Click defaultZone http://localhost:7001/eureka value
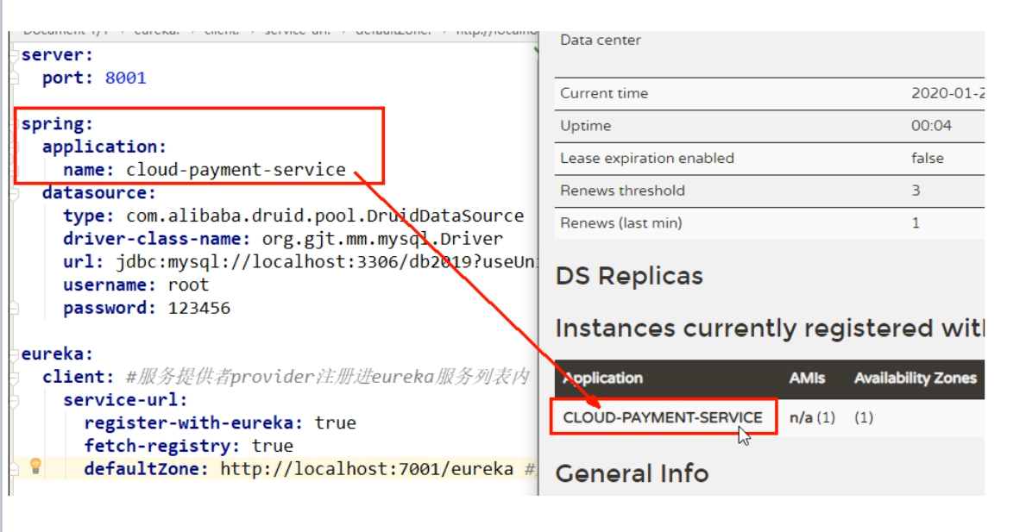Image resolution: width=1026 pixels, height=532 pixels. pyautogui.click(x=367, y=468)
